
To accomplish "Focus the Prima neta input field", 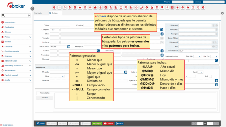I will [x=195, y=25].
